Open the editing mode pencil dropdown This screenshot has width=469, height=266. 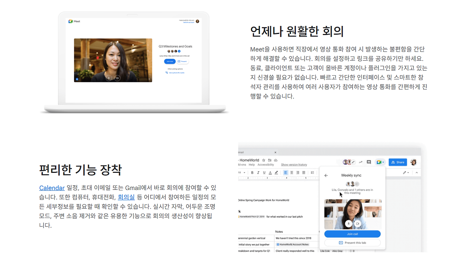click(406, 172)
